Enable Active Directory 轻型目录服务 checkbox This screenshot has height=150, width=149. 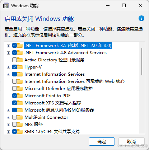(14, 60)
